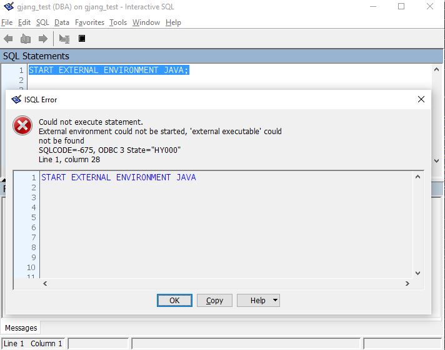
Task: Click the Copy button
Action: coord(214,301)
